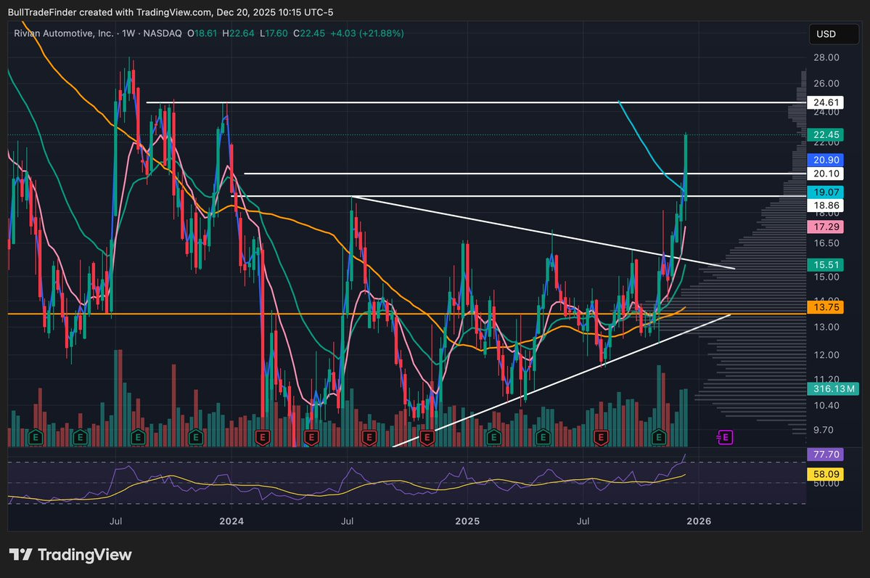The image size is (870, 578).
Task: Click the +4.03 (+21.88%) change value
Action: click(x=366, y=33)
